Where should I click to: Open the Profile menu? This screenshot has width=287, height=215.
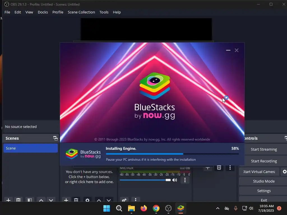coord(58,12)
